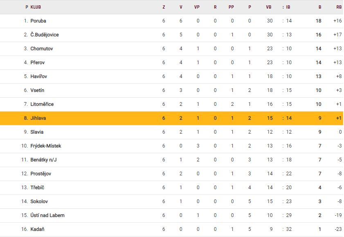Open the Havířov club entry

point(38,76)
